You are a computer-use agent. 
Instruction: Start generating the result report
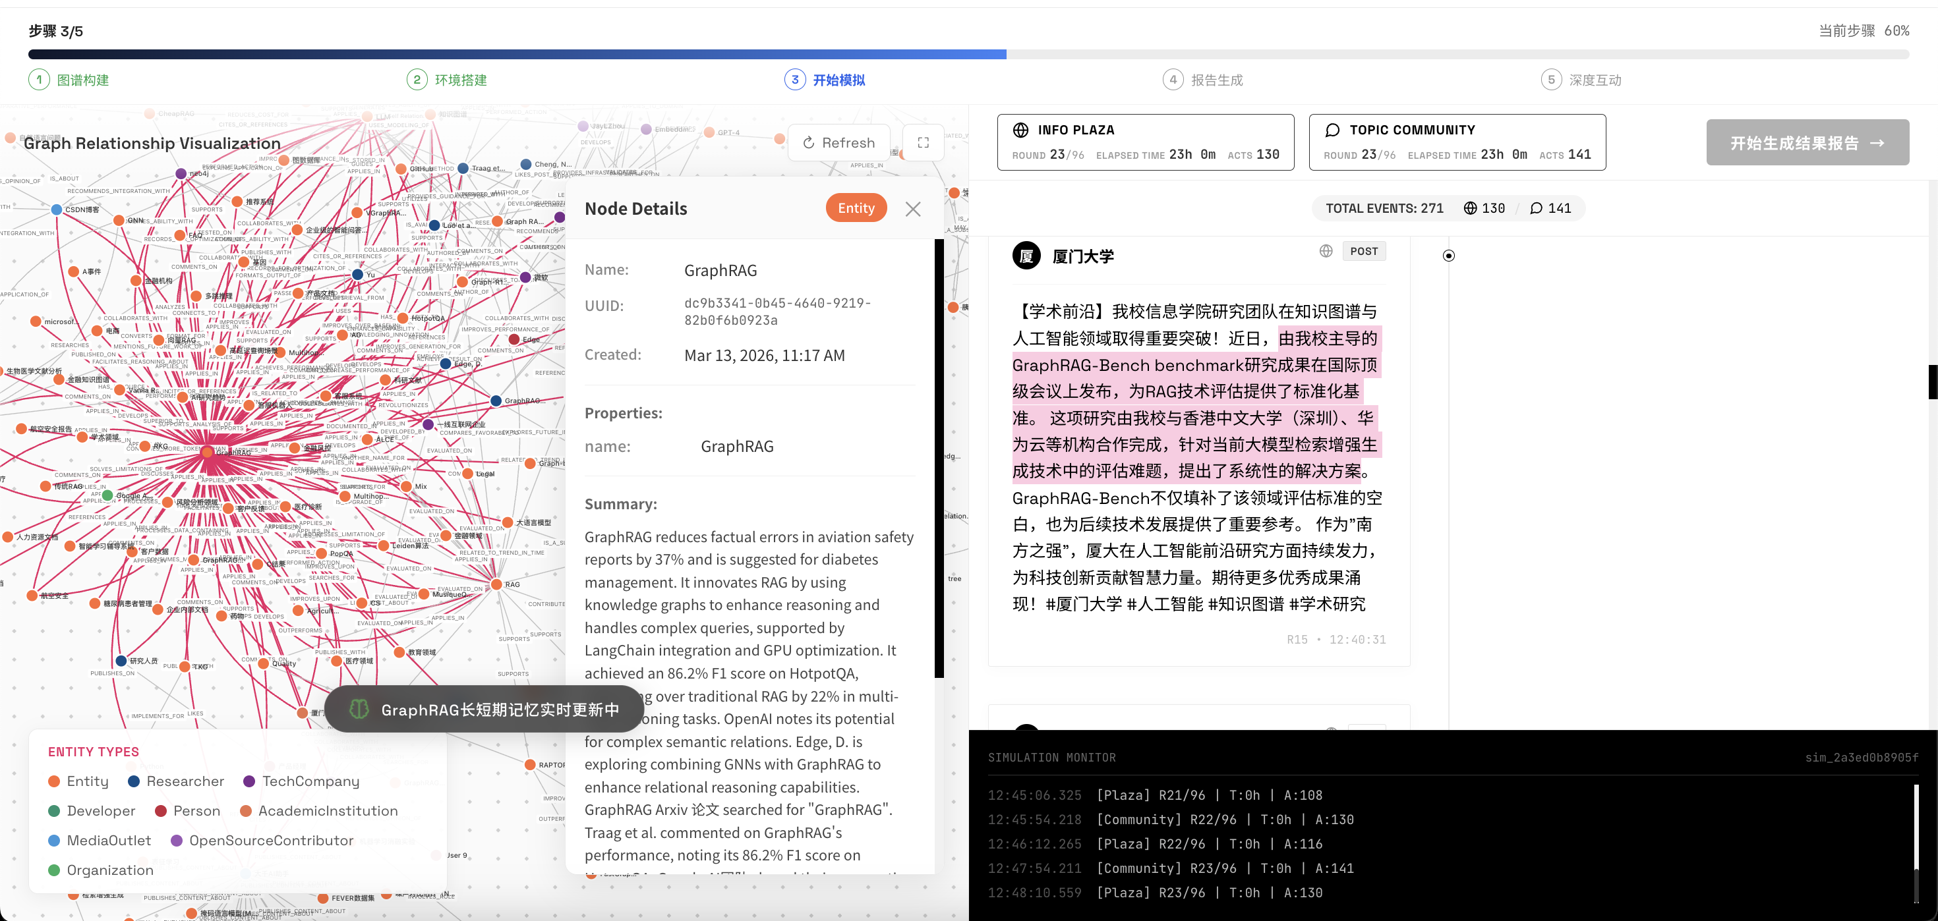(1807, 143)
